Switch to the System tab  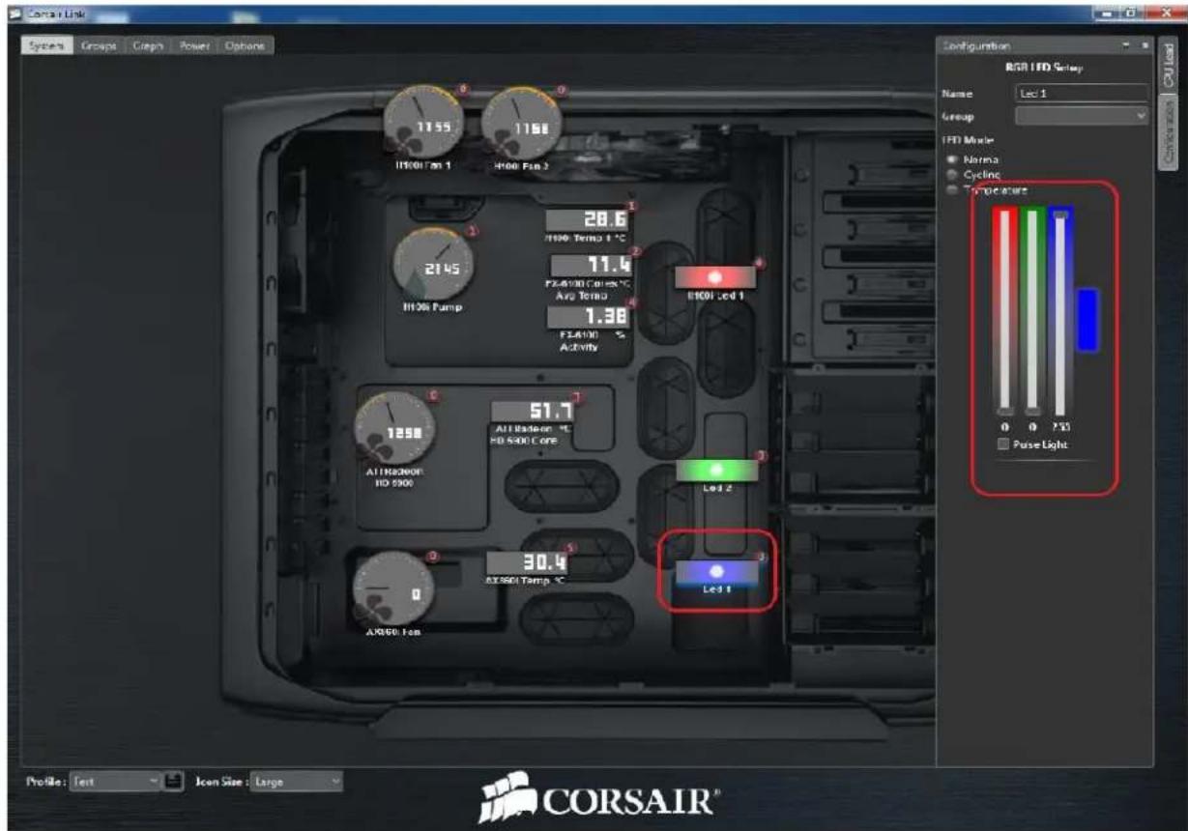pos(46,46)
